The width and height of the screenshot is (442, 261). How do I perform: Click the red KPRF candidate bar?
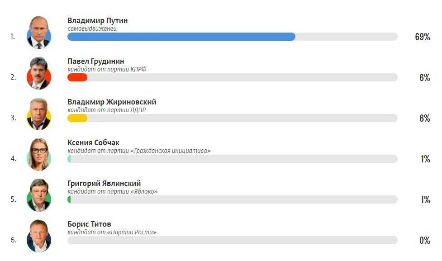pyautogui.click(x=77, y=77)
